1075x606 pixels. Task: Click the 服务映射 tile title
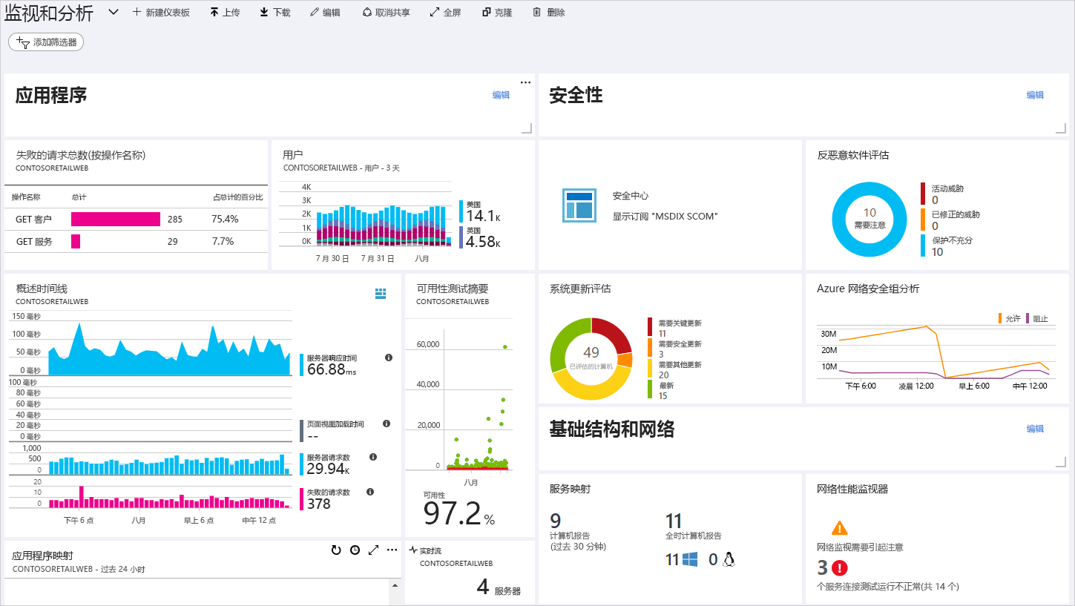tap(570, 489)
